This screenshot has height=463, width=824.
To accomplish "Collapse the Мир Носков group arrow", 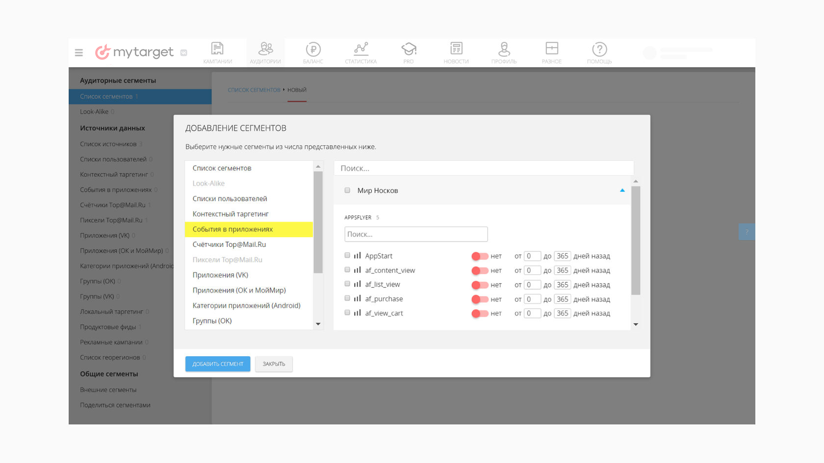I will click(x=622, y=190).
